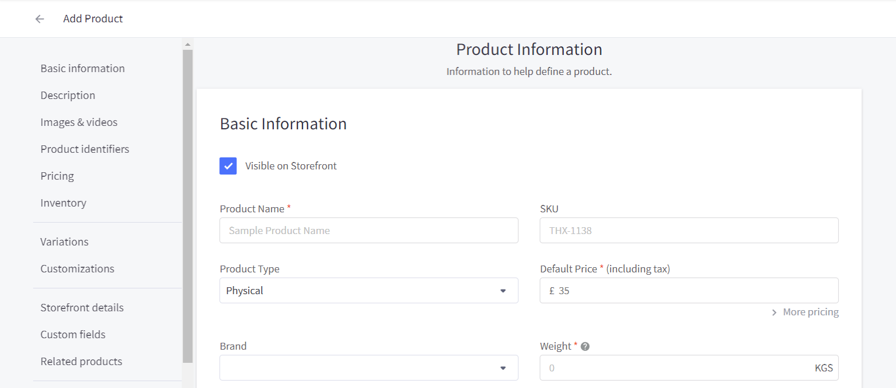This screenshot has height=388, width=896.
Task: Open Customizations sidebar link
Action: 77,269
